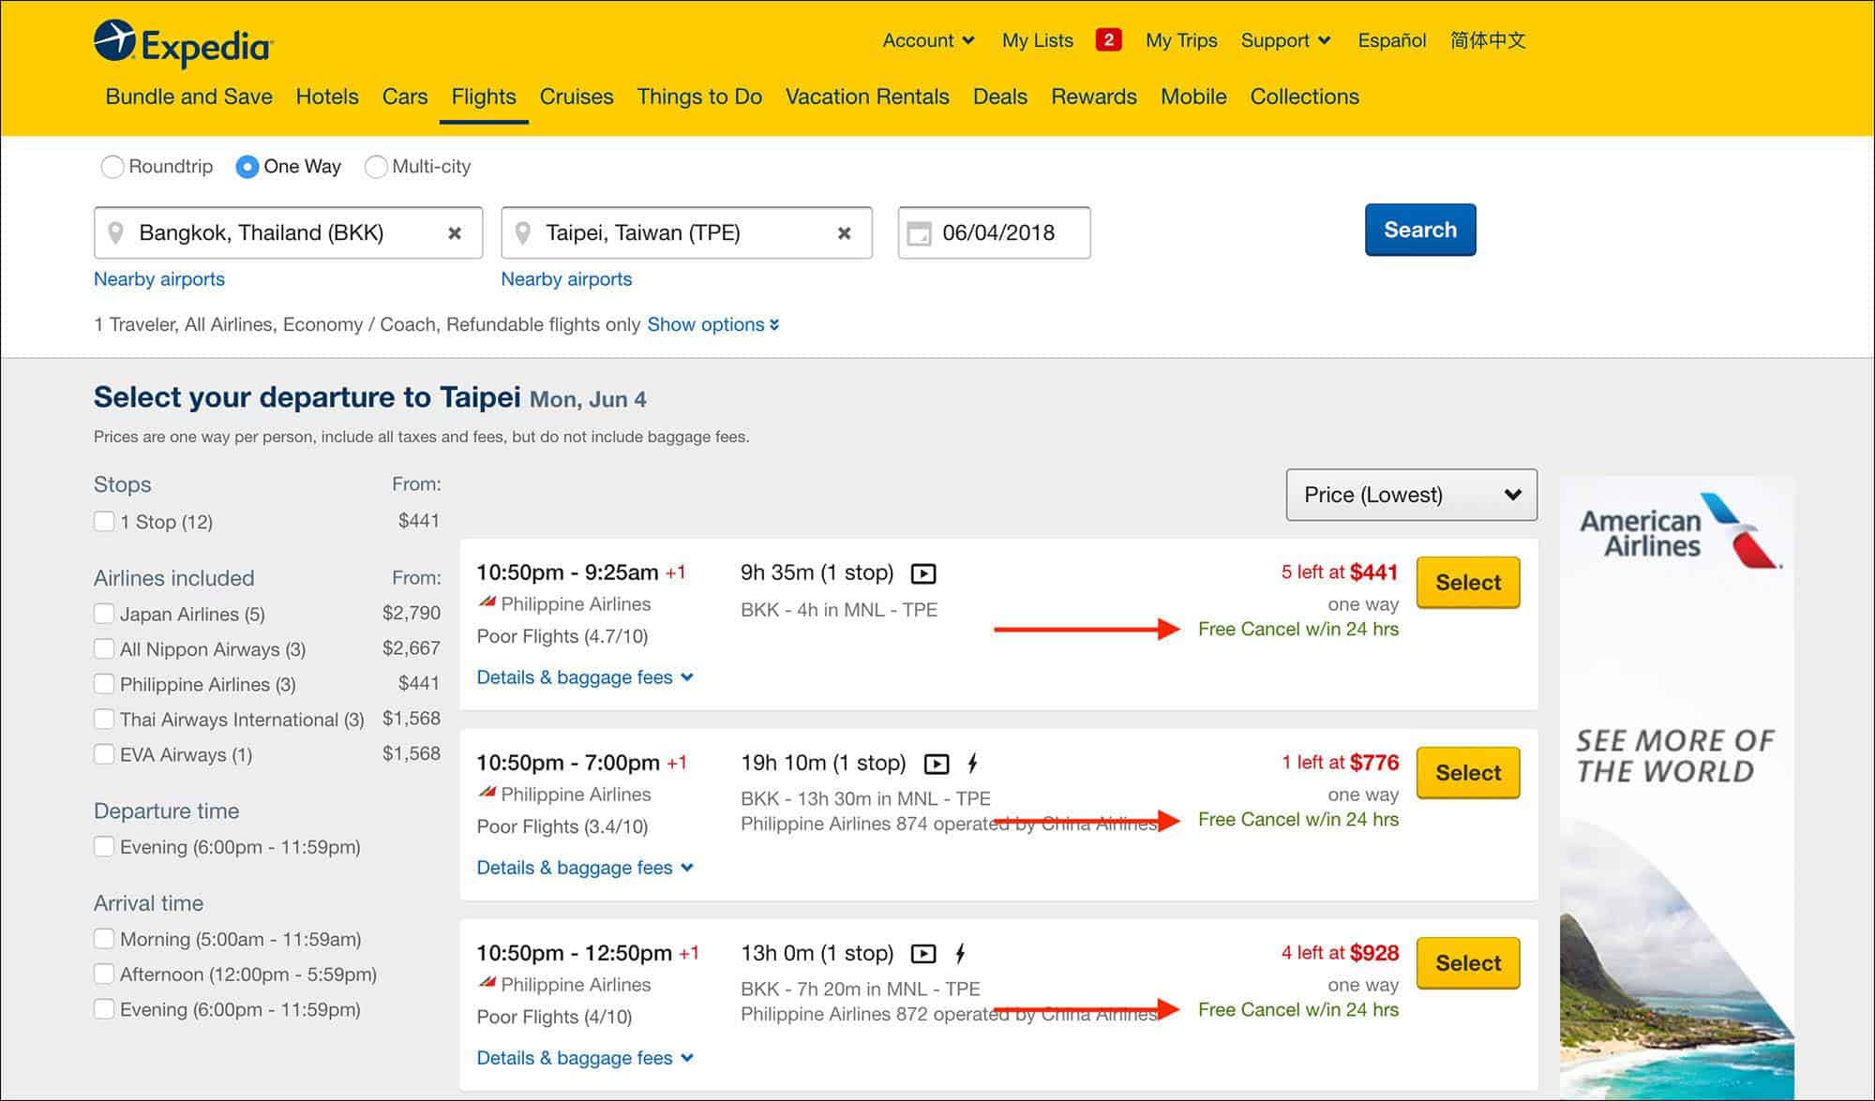Image resolution: width=1875 pixels, height=1101 pixels.
Task: Open the Rewards tab
Action: (1094, 97)
